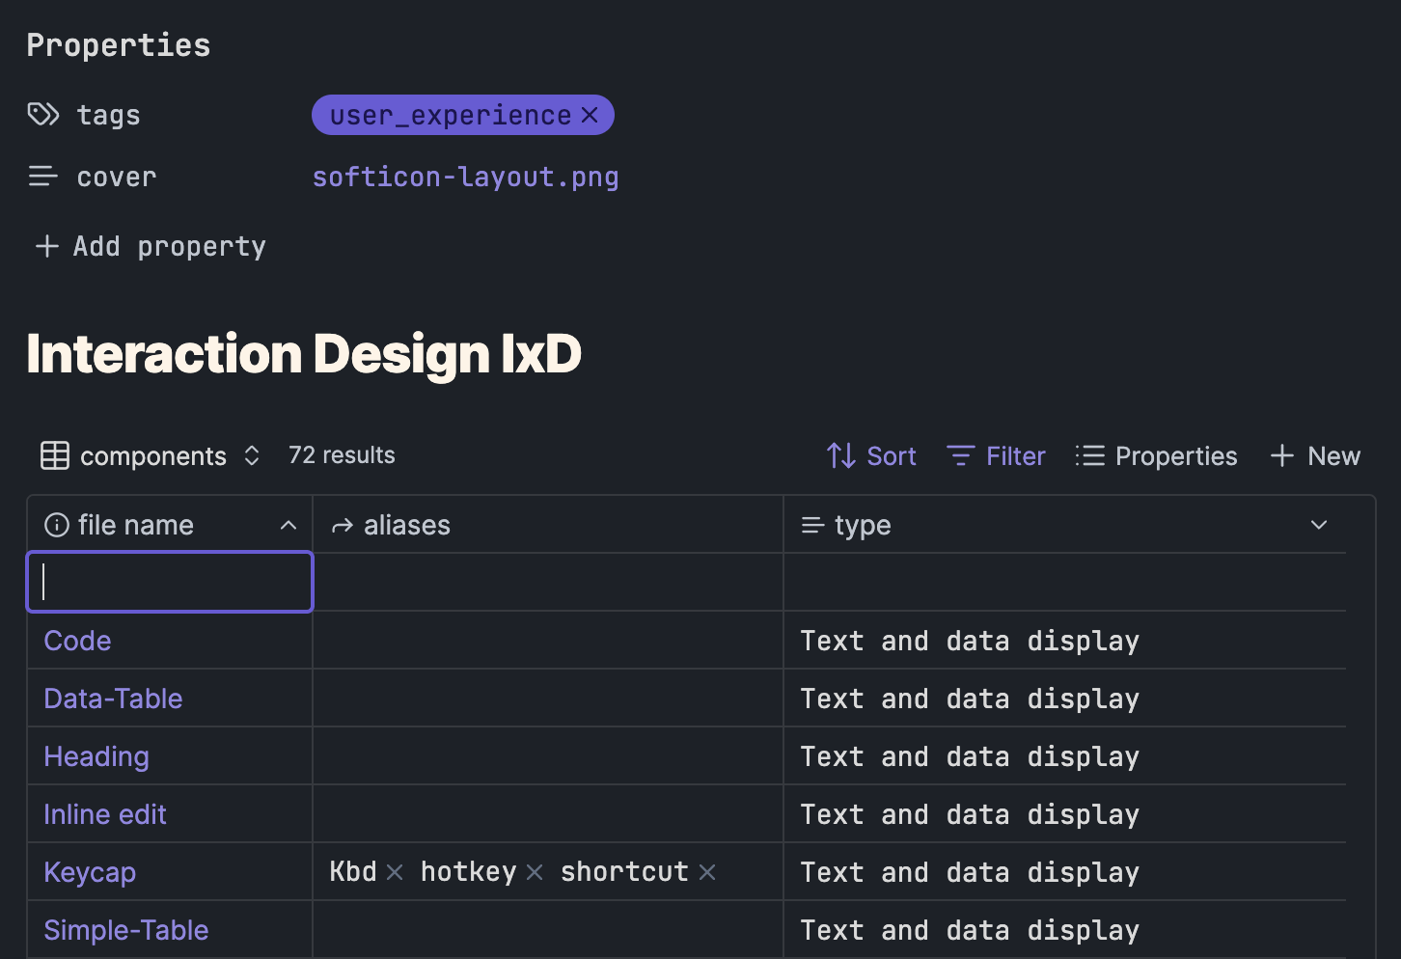The width and height of the screenshot is (1401, 959).
Task: Click Add property button
Action: click(151, 247)
